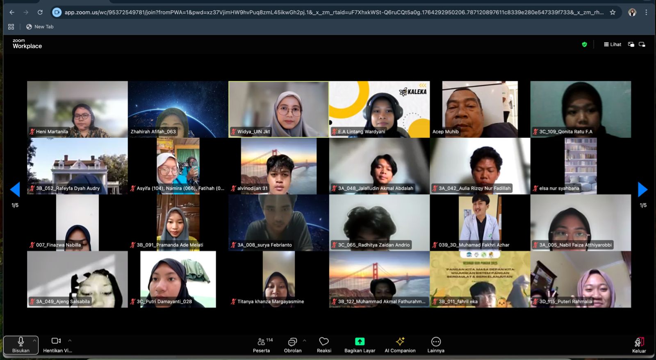The image size is (656, 360).
Task: Click the green Bagikan Layar button
Action: coord(360,344)
